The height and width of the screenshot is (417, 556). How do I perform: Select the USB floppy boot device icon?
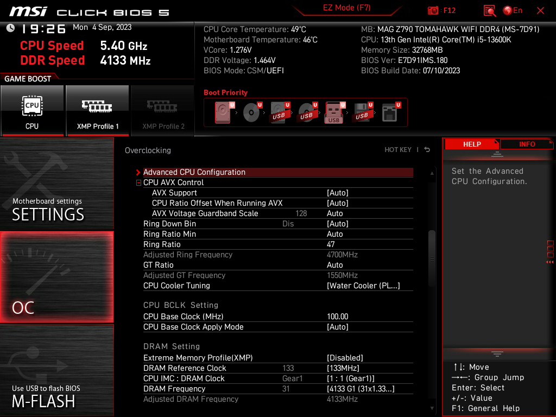pos(363,112)
